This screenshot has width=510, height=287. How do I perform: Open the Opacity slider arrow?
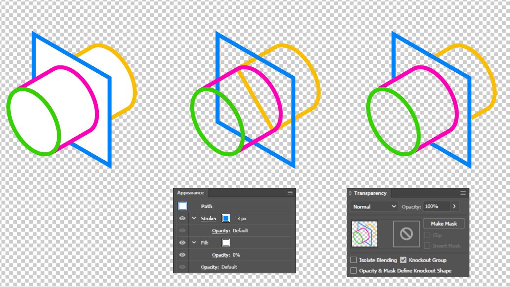click(x=454, y=206)
